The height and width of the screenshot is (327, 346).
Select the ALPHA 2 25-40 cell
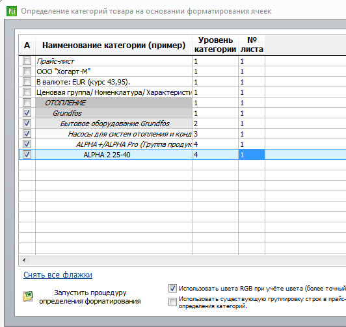point(114,155)
